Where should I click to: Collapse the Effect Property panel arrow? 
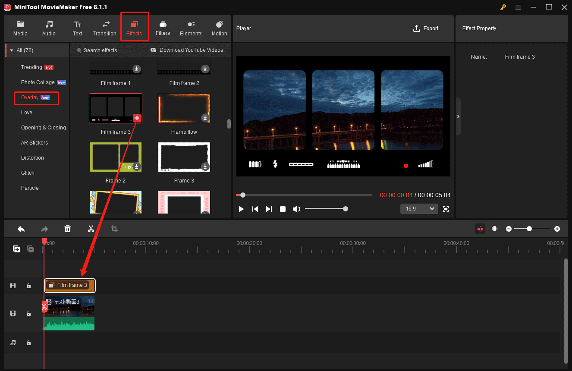click(x=458, y=116)
